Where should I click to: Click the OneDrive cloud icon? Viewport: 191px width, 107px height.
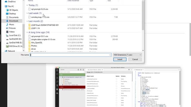tap(6, 1)
